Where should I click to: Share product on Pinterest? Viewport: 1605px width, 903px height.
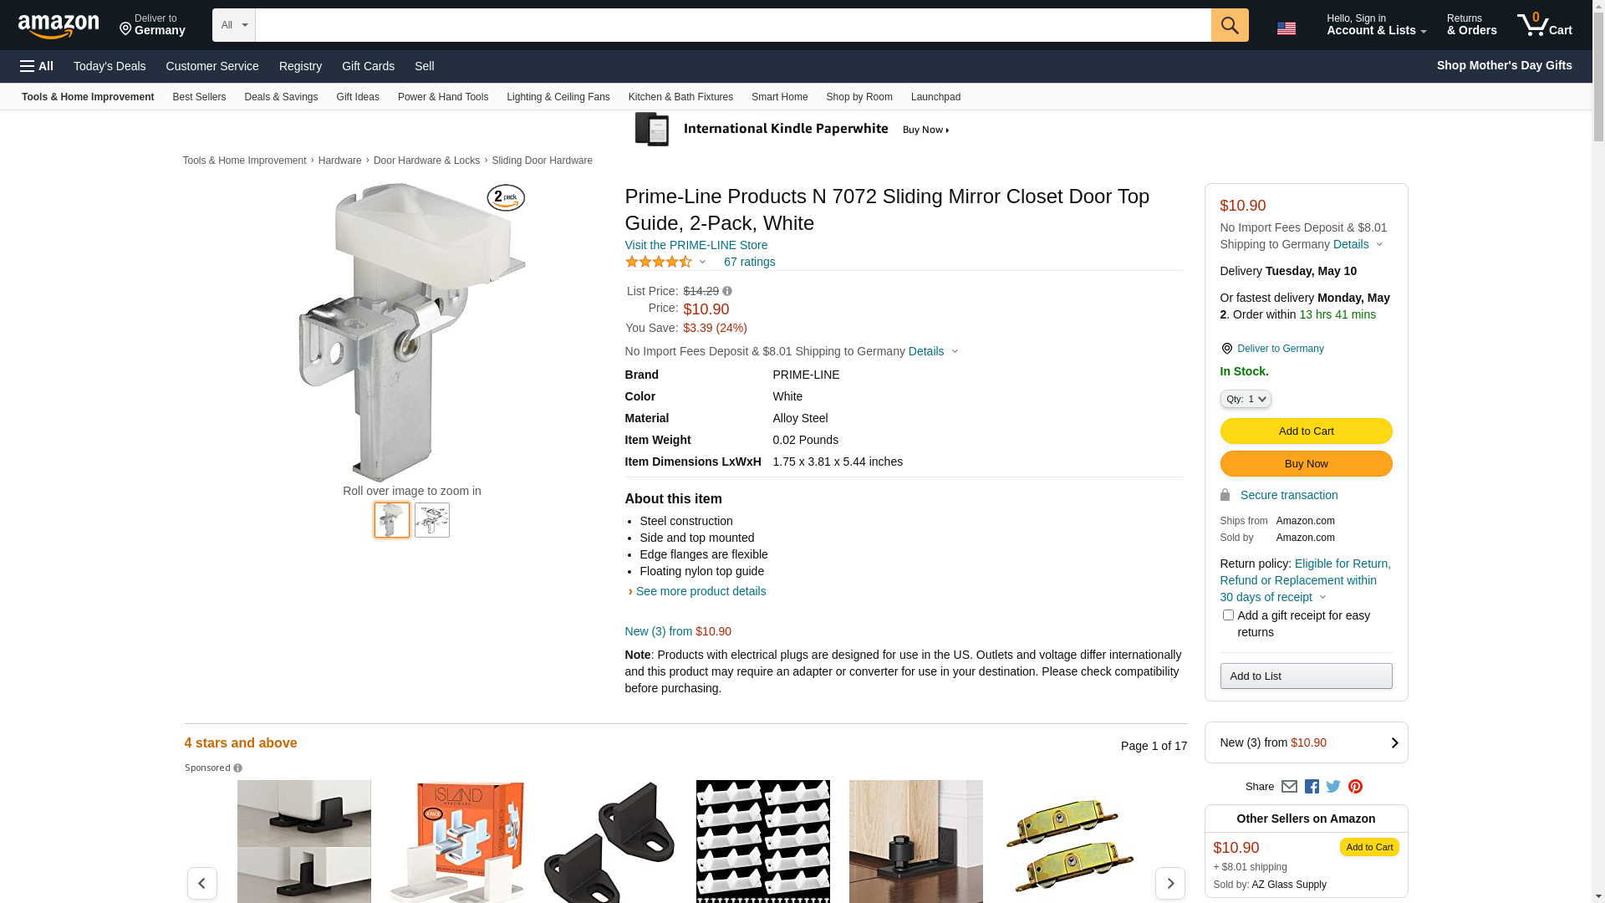coord(1355,787)
